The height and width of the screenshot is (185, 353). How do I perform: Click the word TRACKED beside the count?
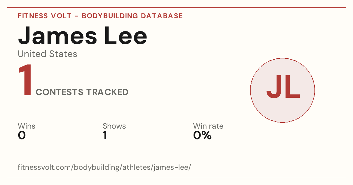[x=107, y=92]
